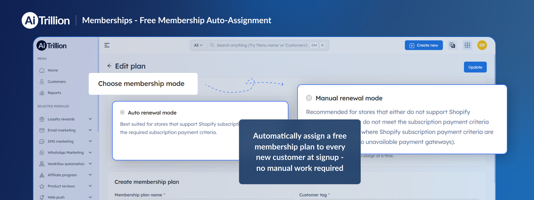Click the Email marketing envelope icon
Screen dimensions: 534x200
42,130
